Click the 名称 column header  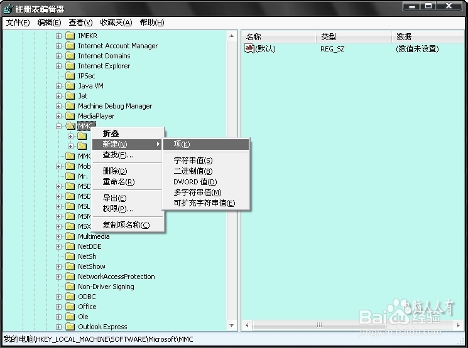(x=279, y=37)
